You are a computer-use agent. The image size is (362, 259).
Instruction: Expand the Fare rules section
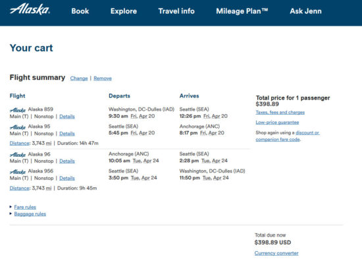click(x=25, y=207)
